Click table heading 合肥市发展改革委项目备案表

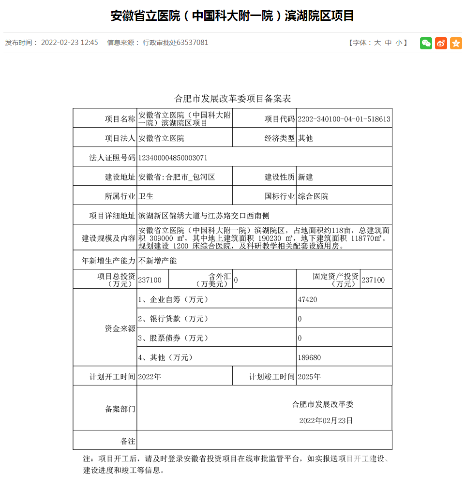click(232, 99)
